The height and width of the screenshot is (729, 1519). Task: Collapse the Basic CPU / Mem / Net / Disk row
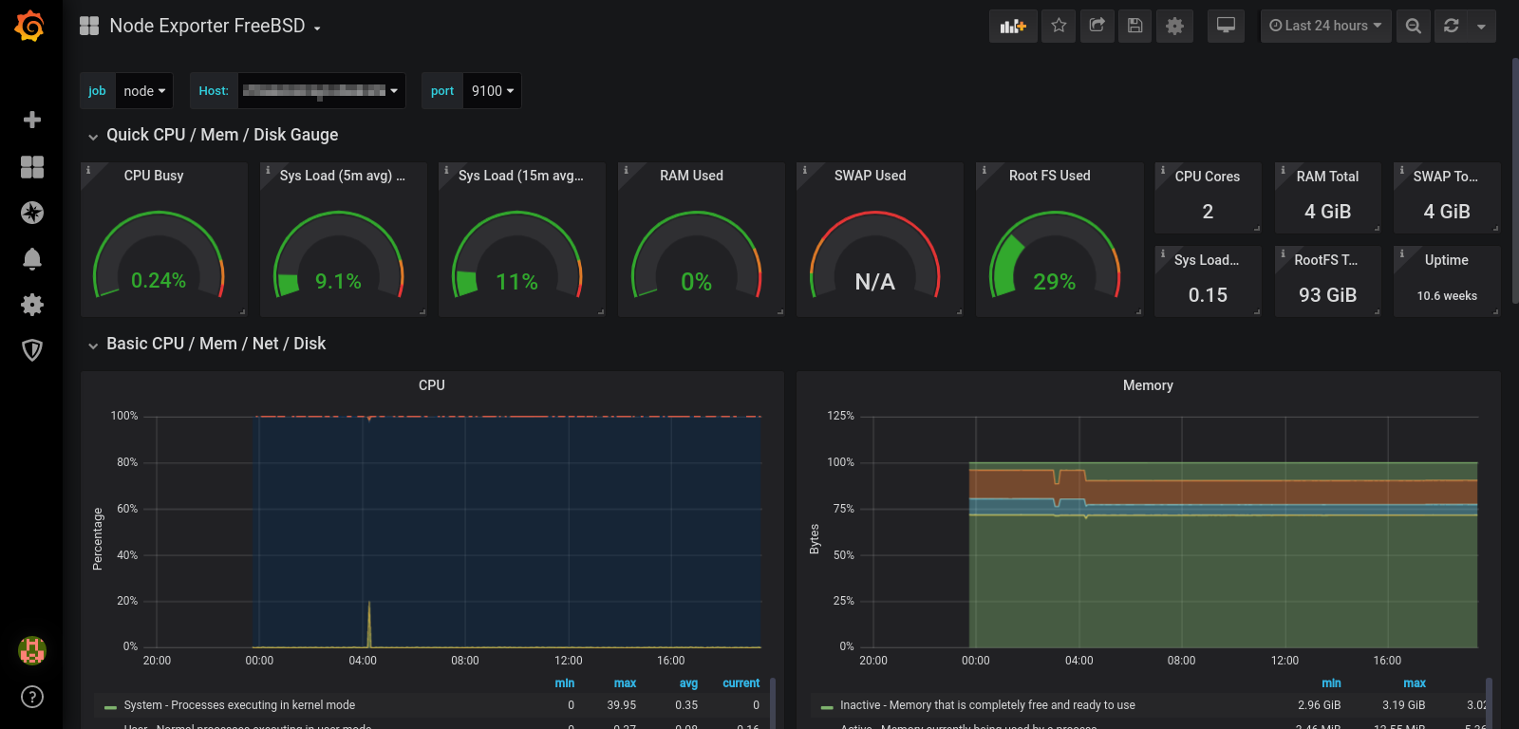pos(216,344)
